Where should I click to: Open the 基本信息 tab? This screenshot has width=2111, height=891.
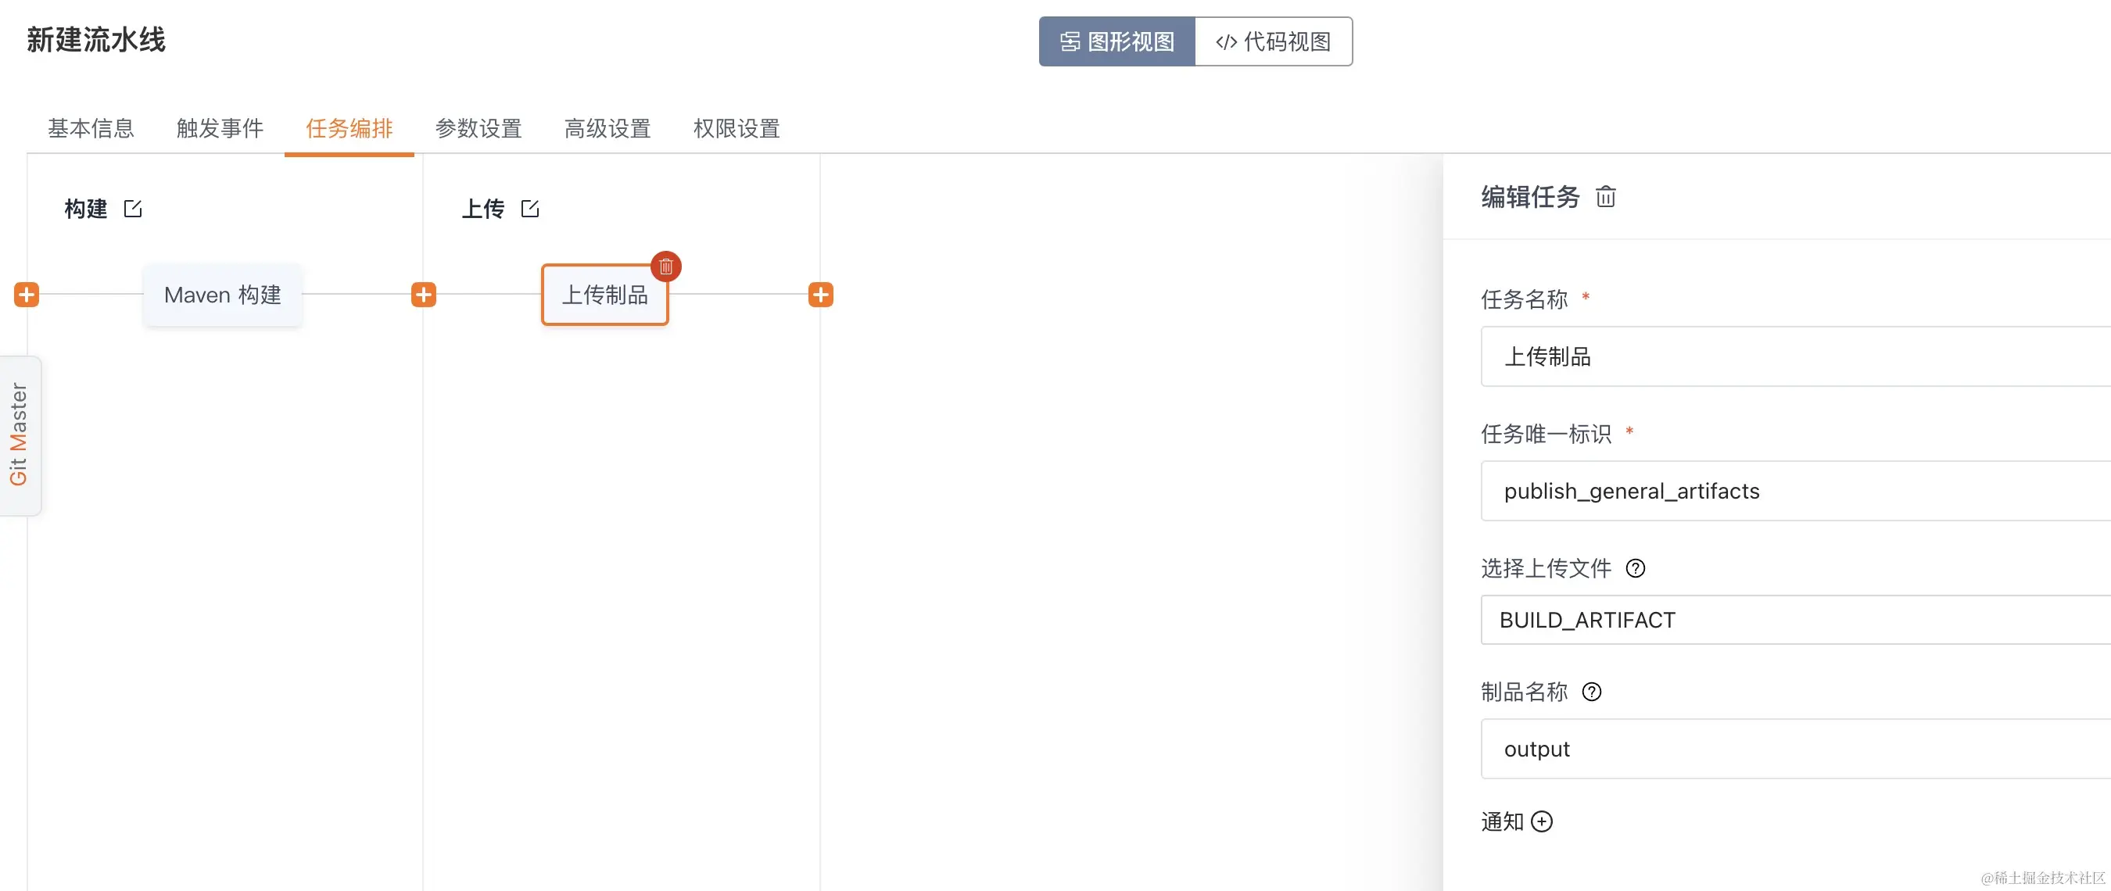point(91,129)
